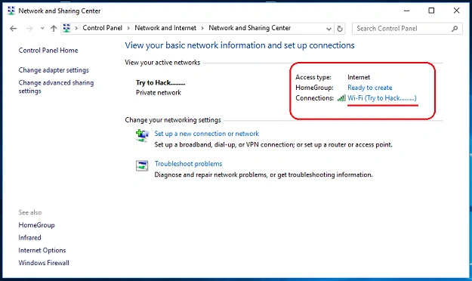The width and height of the screenshot is (472, 281).
Task: Expand chevron after Control Panel breadcrumb
Action: tap(128, 28)
